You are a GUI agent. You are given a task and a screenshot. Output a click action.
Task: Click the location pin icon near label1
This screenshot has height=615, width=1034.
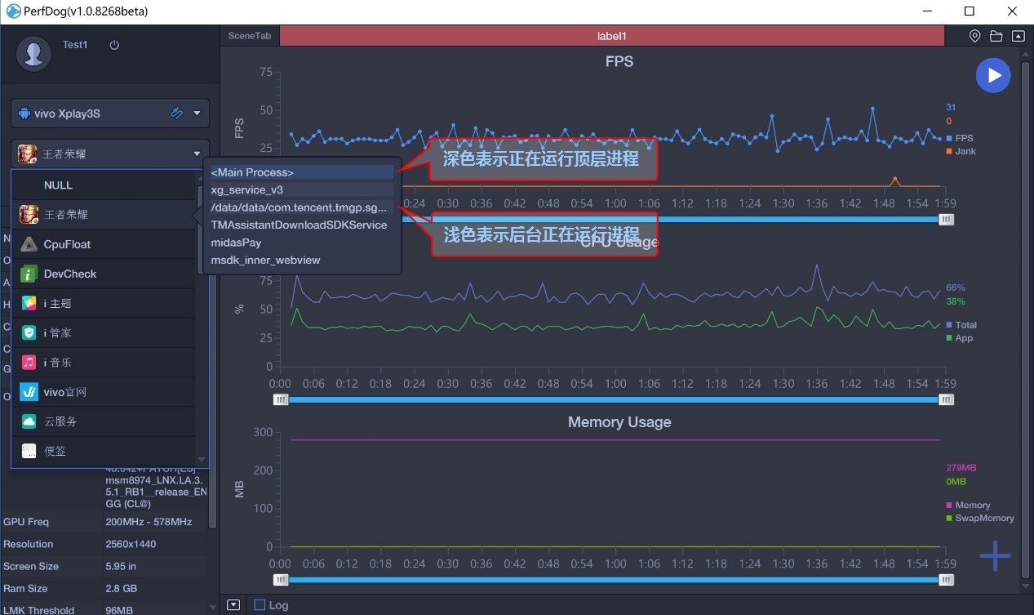pyautogui.click(x=974, y=35)
